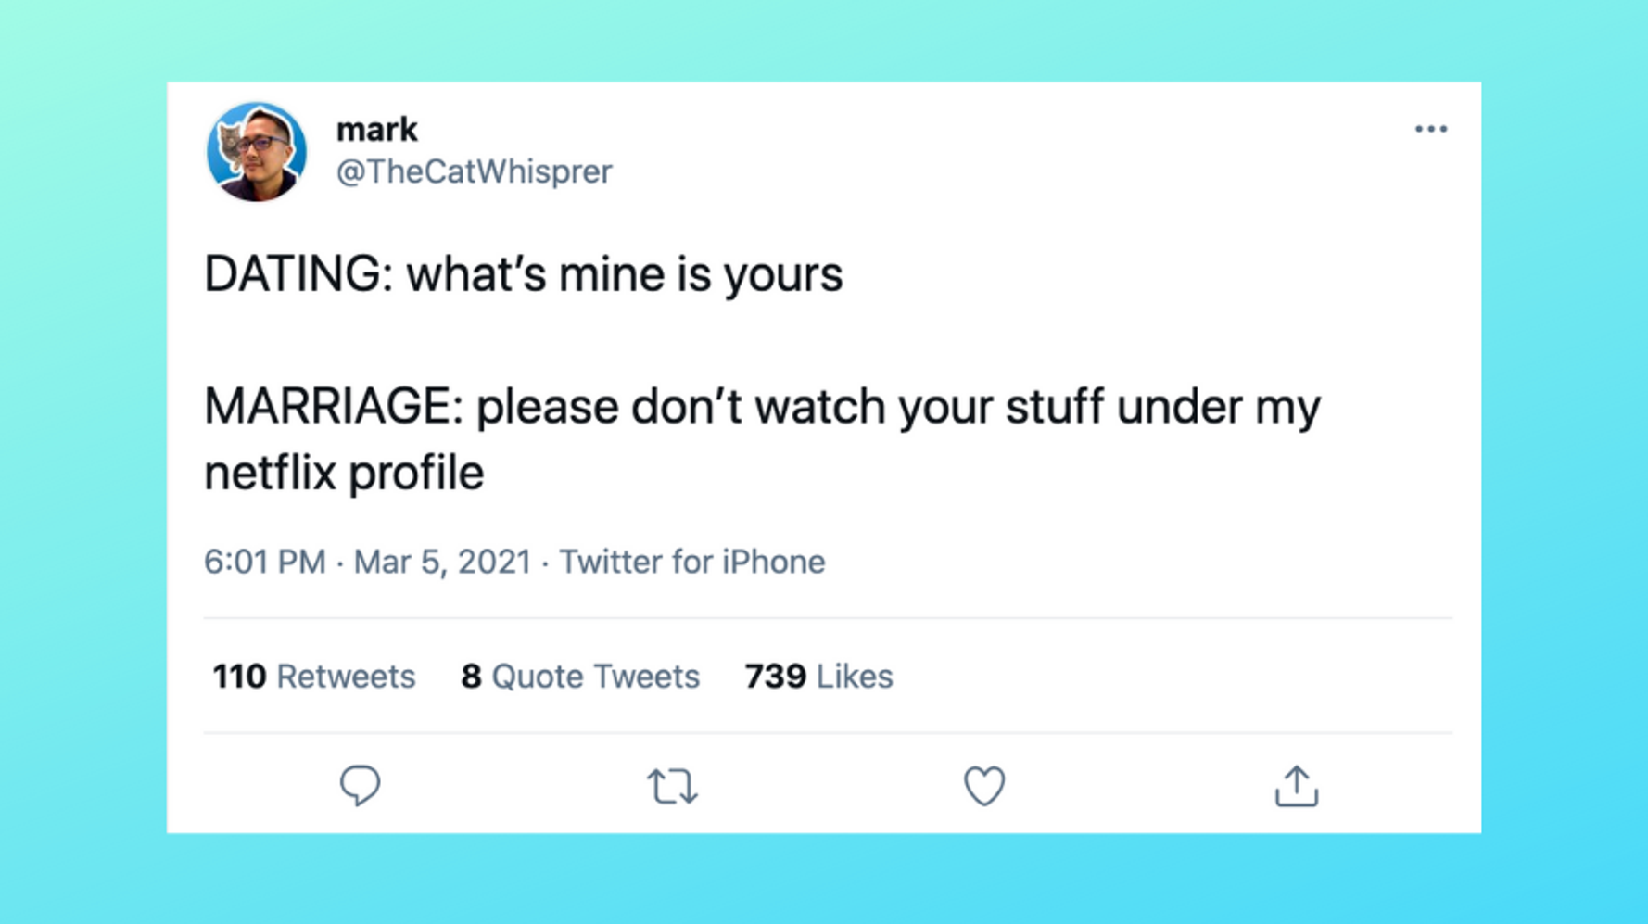Click the phrase "what's mine is yours"

tap(625, 275)
